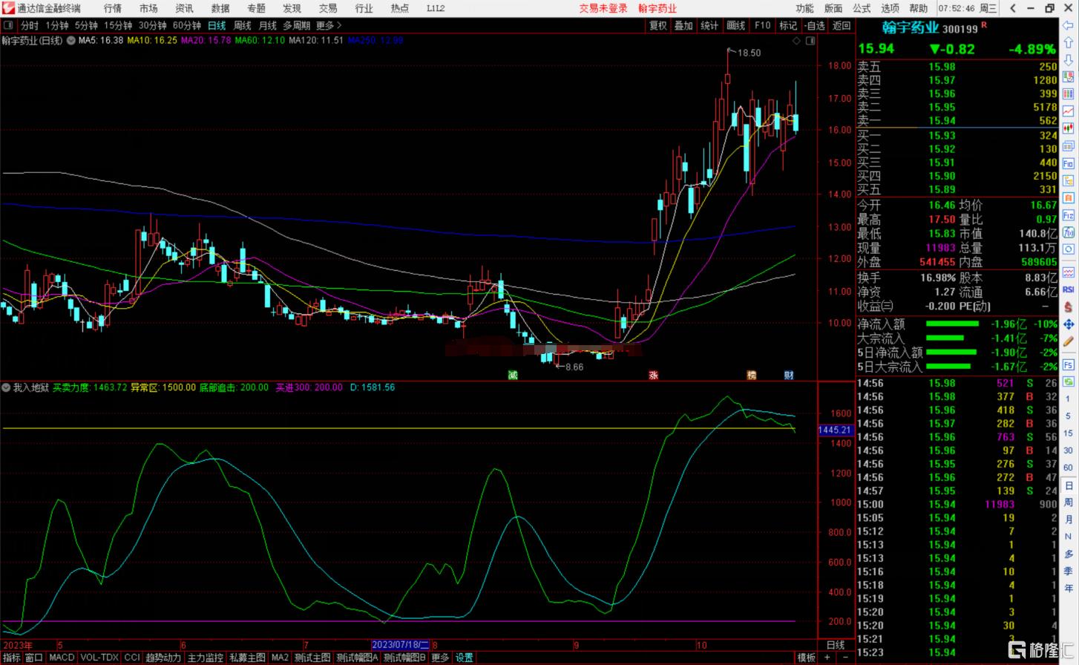Open the MA indicator dropdown next to 翰宇药业(日线)
This screenshot has width=1079, height=665.
70,40
